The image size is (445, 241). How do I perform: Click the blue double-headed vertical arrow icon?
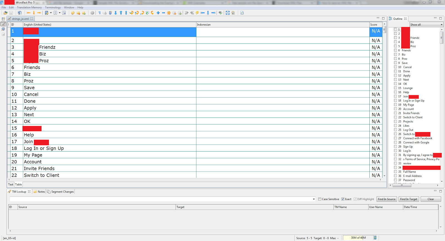(126, 13)
